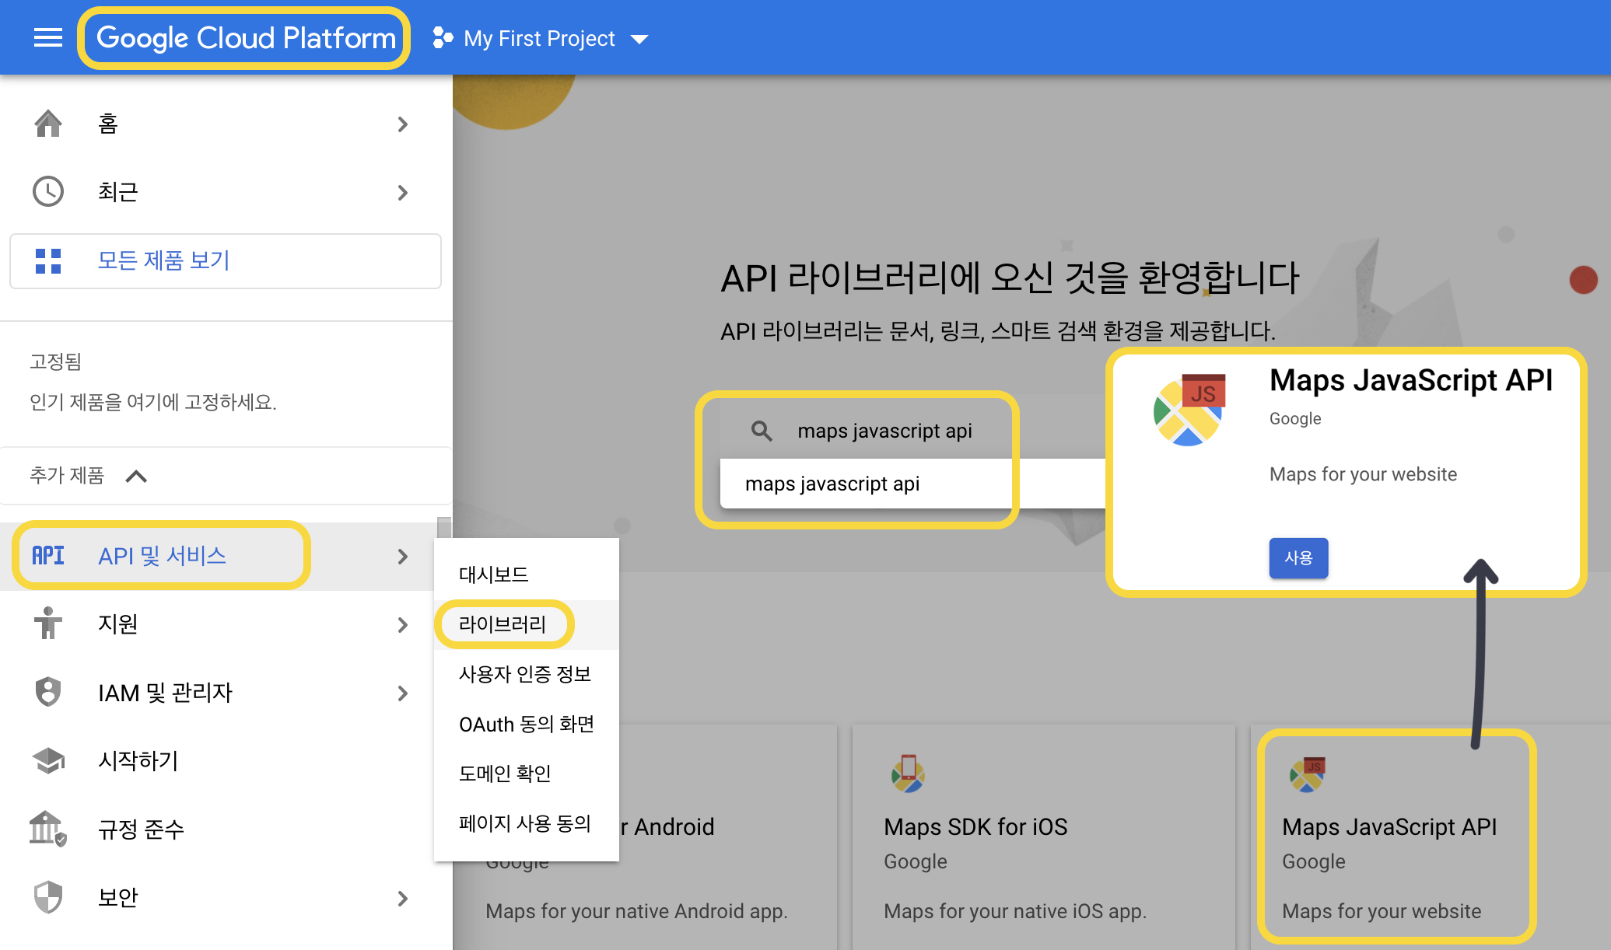Click the API icon in sidebar
Screen dimensions: 1611x950
tap(48, 555)
